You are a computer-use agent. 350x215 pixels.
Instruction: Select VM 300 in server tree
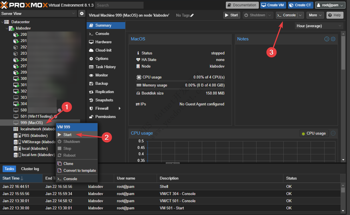click(x=23, y=78)
